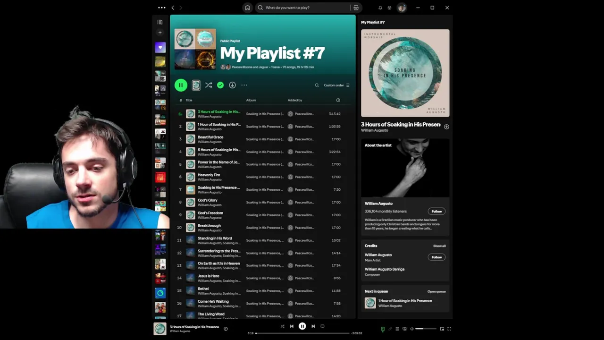
Task: Collapse Your Library sidebar icon
Action: 160,22
